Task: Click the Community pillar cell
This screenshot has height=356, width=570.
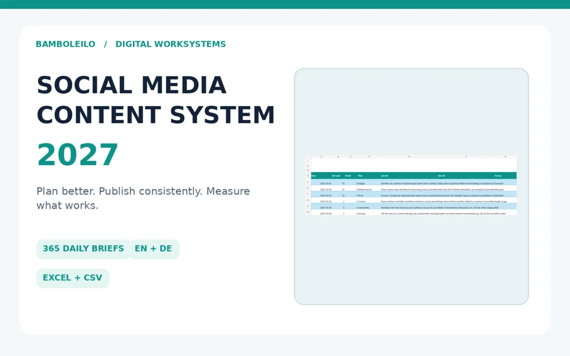Action: pyautogui.click(x=362, y=207)
